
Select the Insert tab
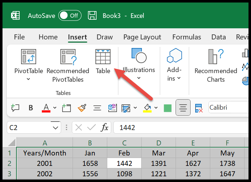[x=78, y=37]
